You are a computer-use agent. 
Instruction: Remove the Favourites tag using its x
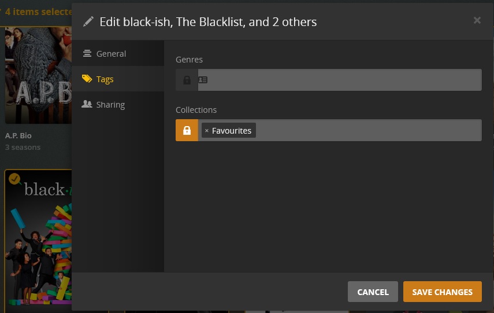coord(207,131)
